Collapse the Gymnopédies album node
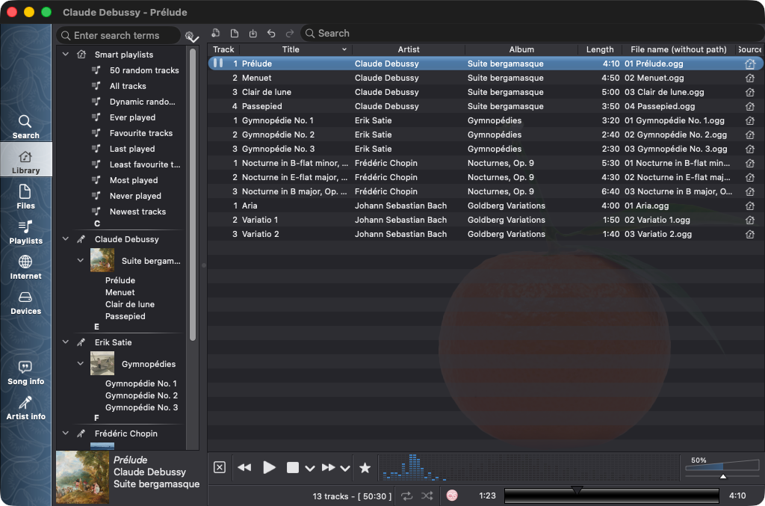This screenshot has width=765, height=506. pyautogui.click(x=81, y=363)
